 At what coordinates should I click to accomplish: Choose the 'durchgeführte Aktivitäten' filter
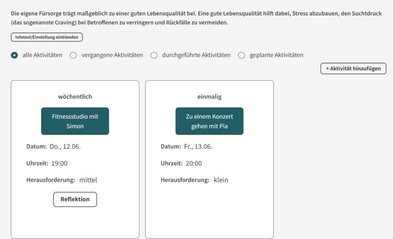click(154, 55)
